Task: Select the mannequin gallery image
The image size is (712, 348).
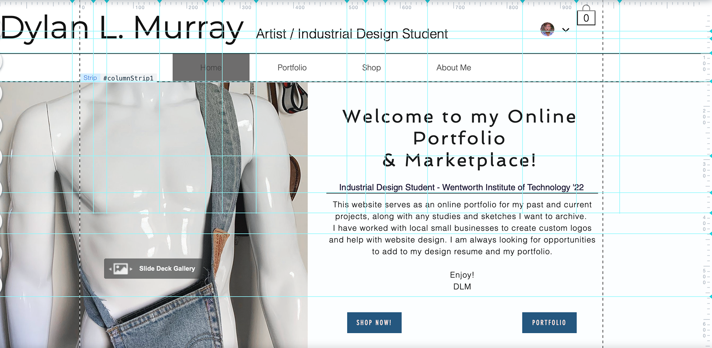Action: coord(154,215)
